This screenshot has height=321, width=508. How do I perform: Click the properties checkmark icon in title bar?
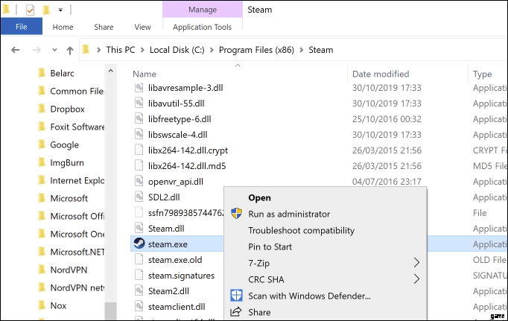(30, 10)
